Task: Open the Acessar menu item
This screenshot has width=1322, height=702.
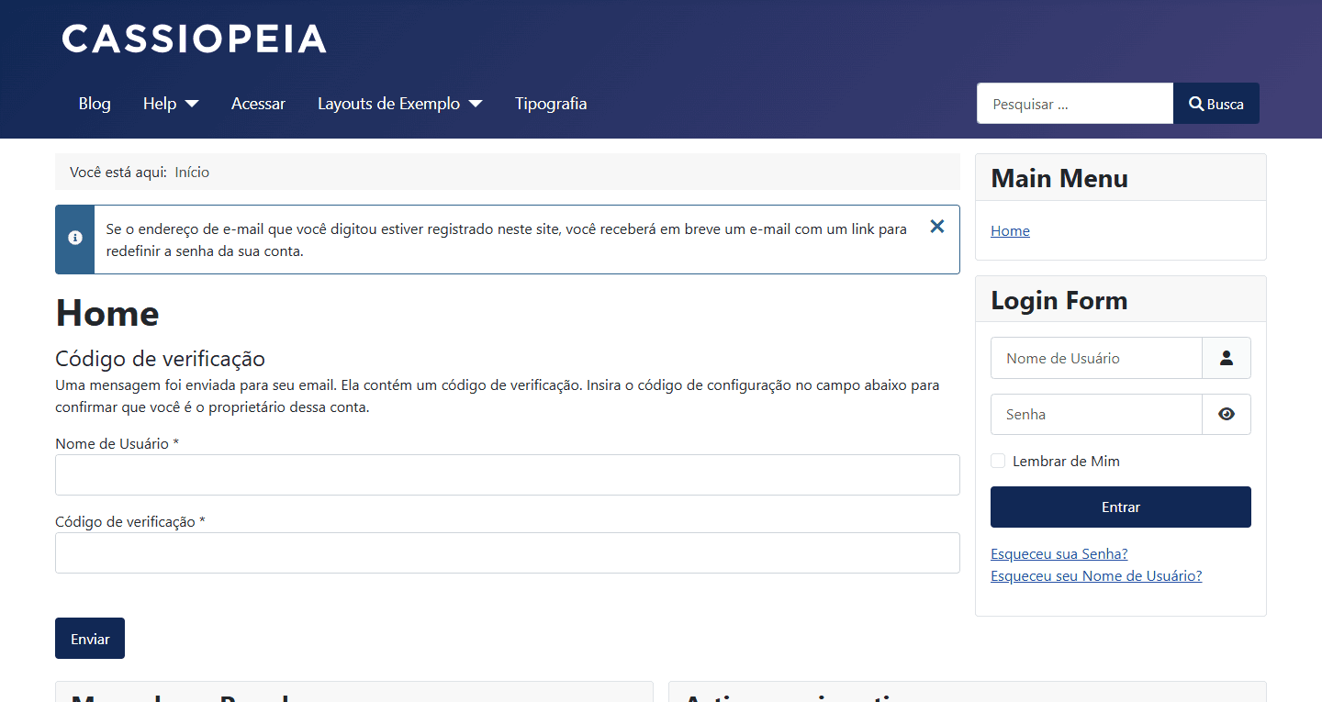Action: [x=258, y=104]
